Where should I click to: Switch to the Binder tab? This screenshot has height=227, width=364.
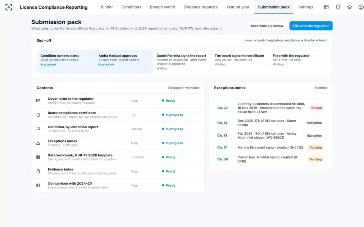107,7
